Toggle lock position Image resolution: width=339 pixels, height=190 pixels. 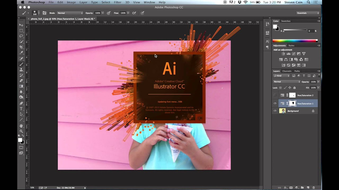click(x=290, y=88)
